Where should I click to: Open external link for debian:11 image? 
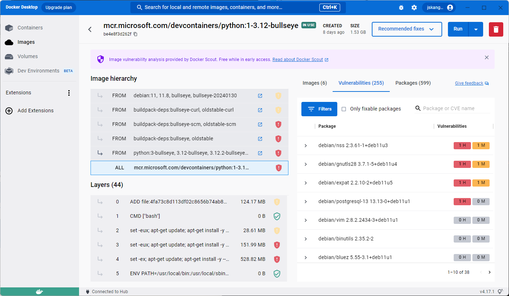pos(260,96)
